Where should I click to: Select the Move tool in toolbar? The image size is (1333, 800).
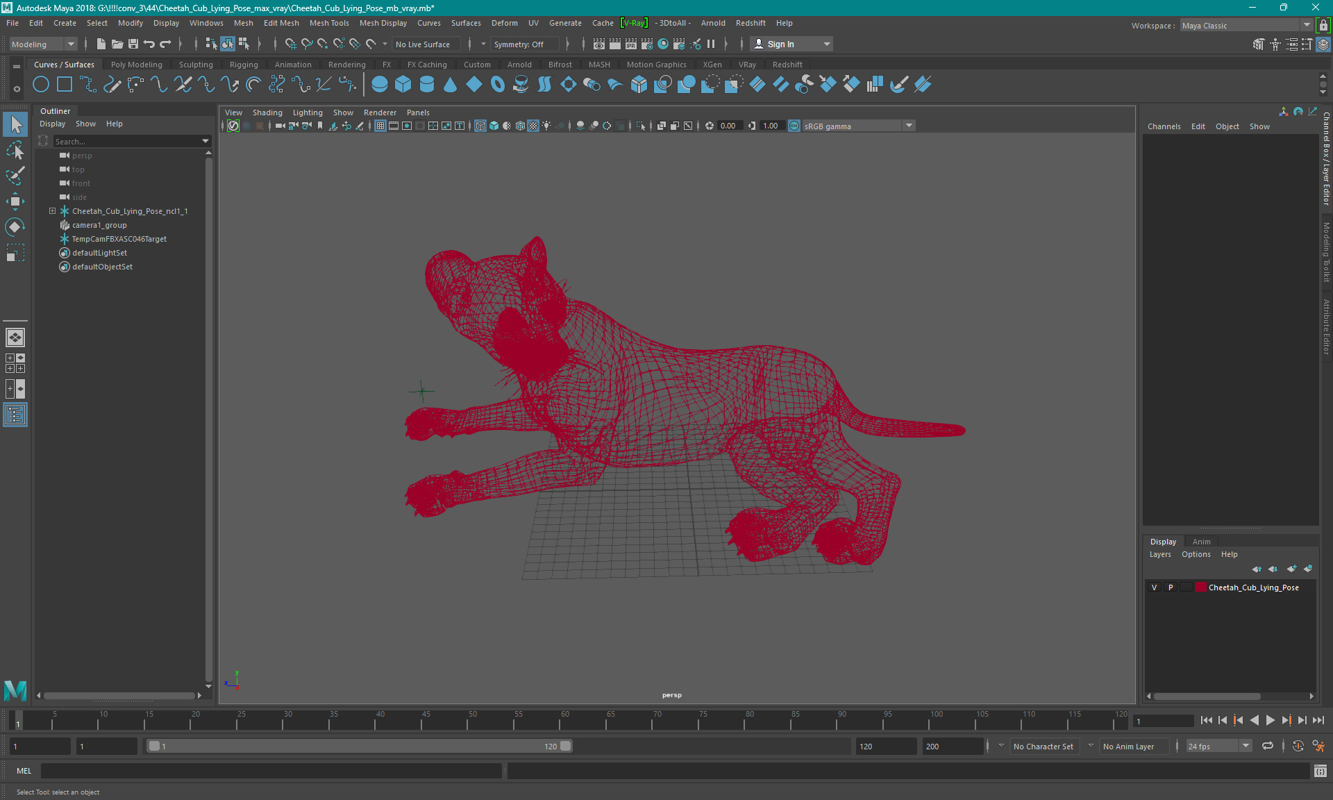pos(15,200)
